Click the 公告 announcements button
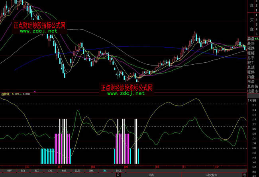The height and width of the screenshot is (177, 259). click(x=151, y=175)
